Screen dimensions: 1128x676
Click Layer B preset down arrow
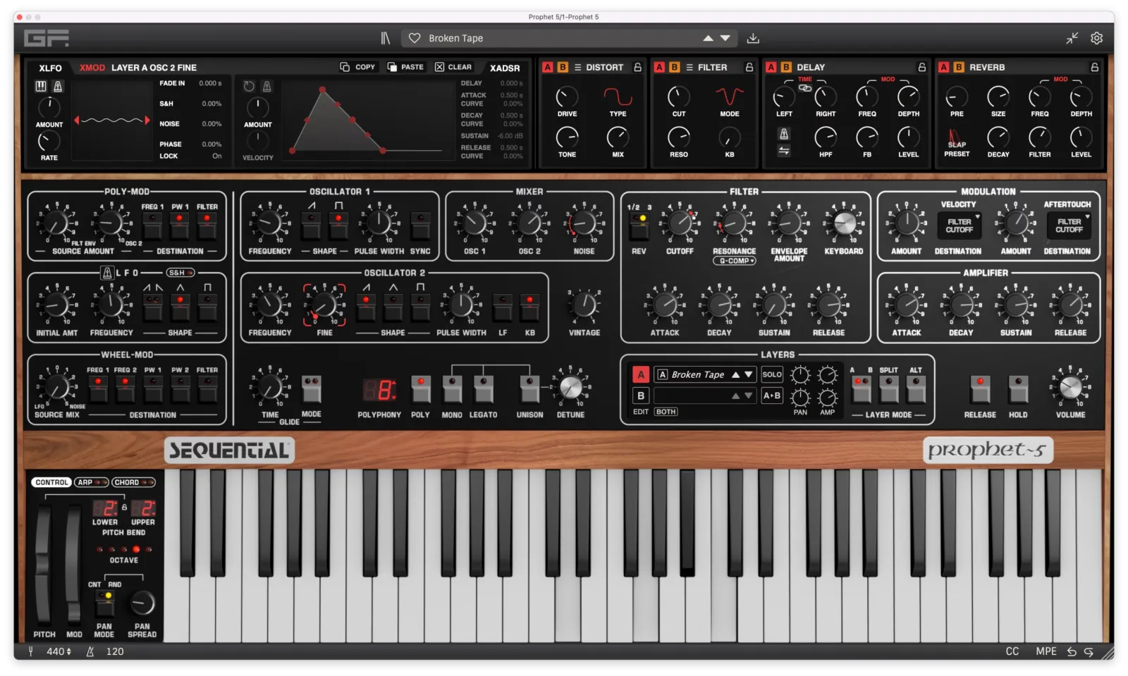[748, 395]
